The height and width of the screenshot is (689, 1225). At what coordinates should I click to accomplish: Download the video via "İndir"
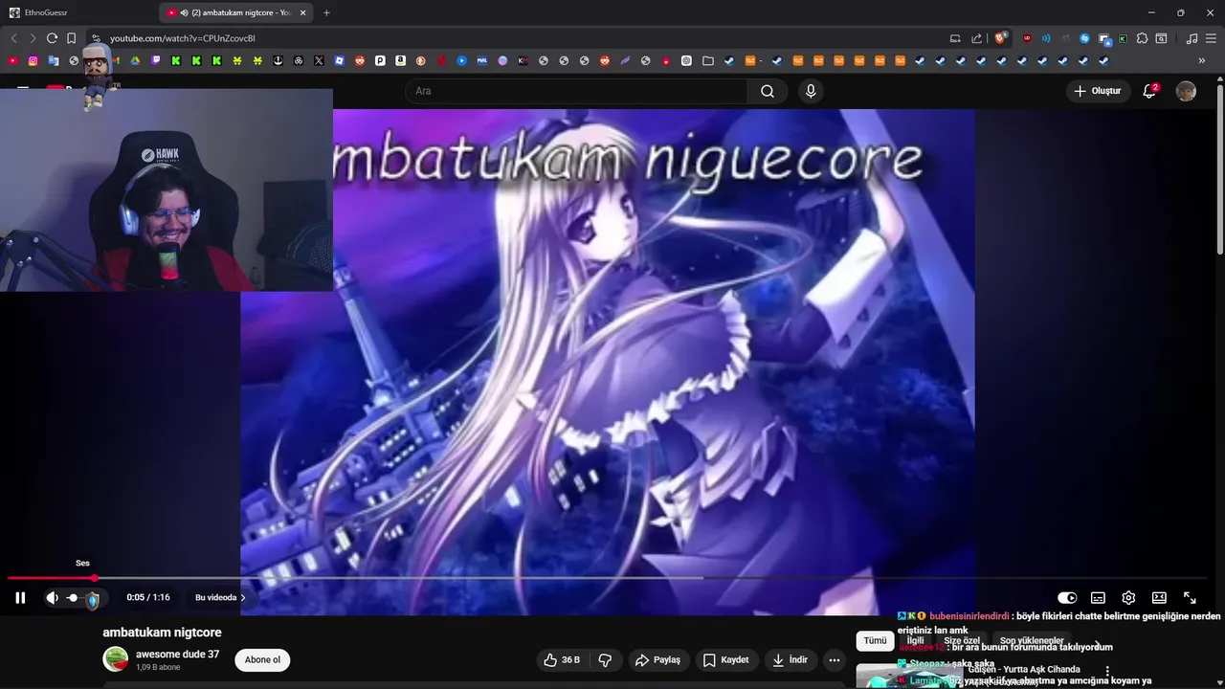(791, 659)
